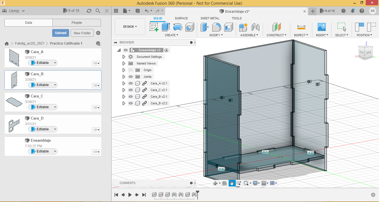Click the Measure tool under Inspect

(x=301, y=27)
